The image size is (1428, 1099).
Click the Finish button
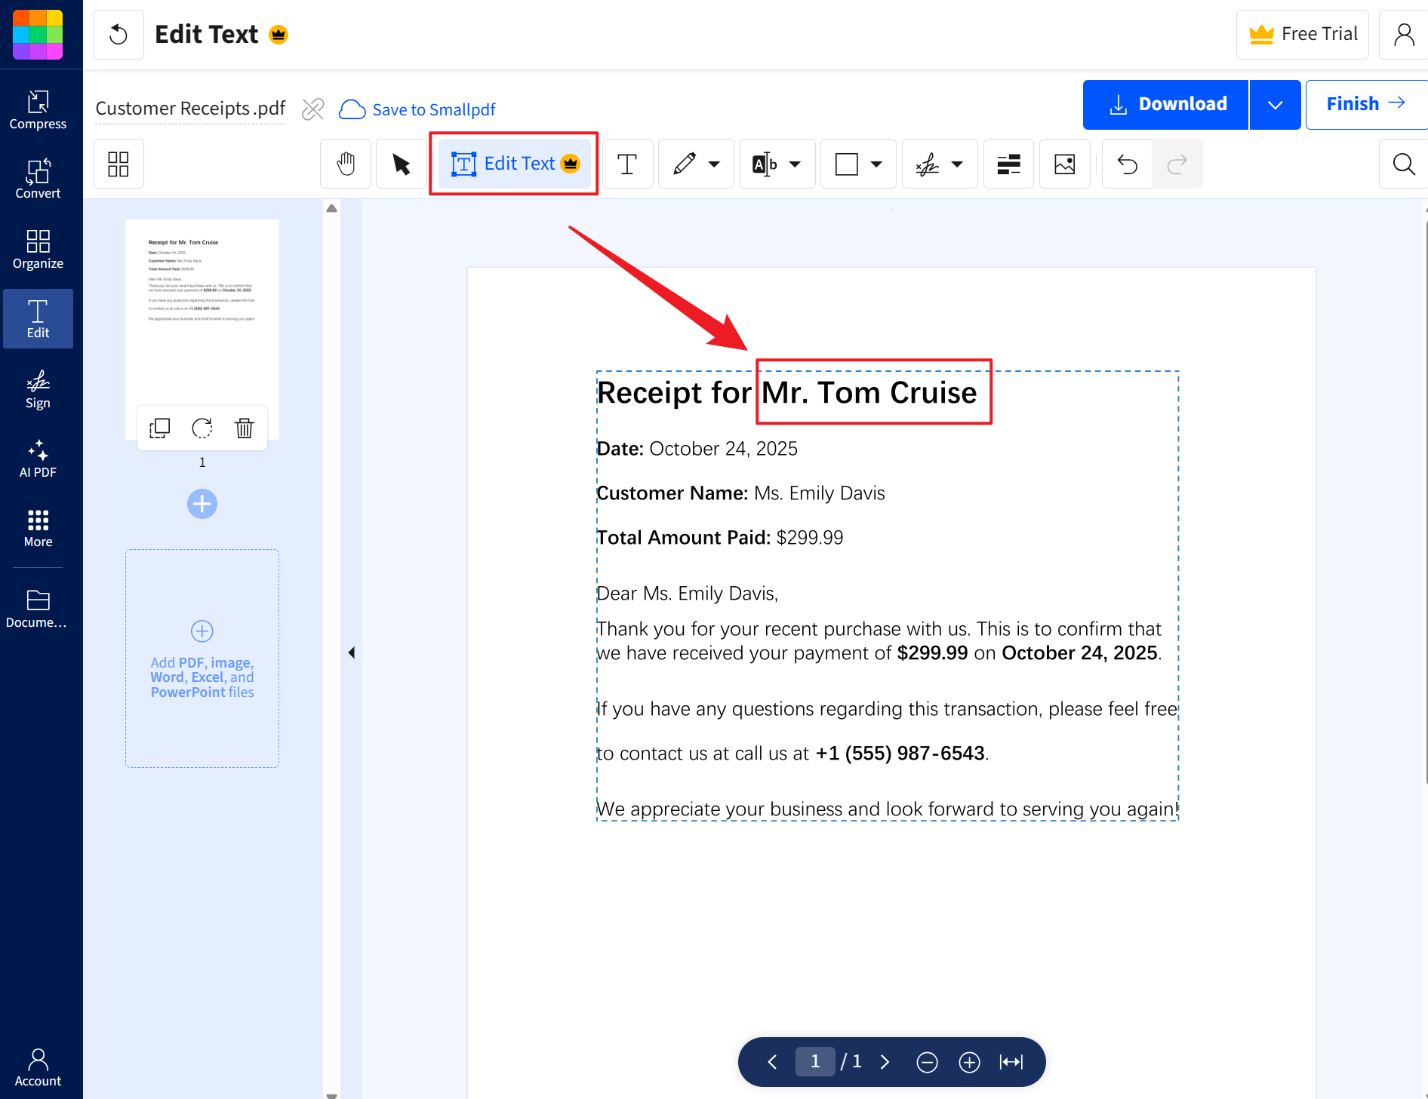1365,104
